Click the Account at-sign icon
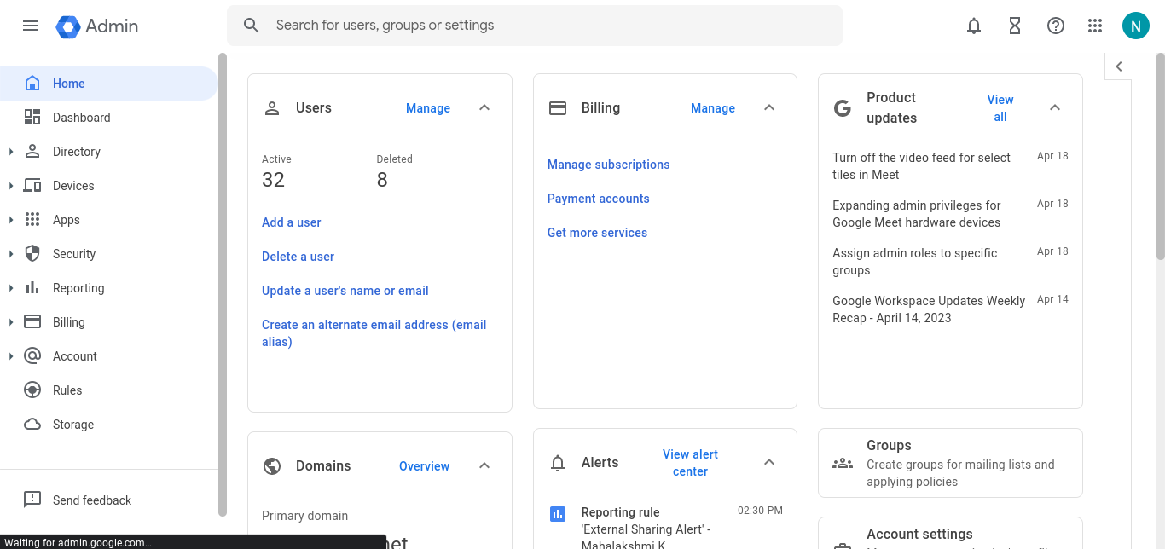The width and height of the screenshot is (1165, 549). pyautogui.click(x=32, y=356)
